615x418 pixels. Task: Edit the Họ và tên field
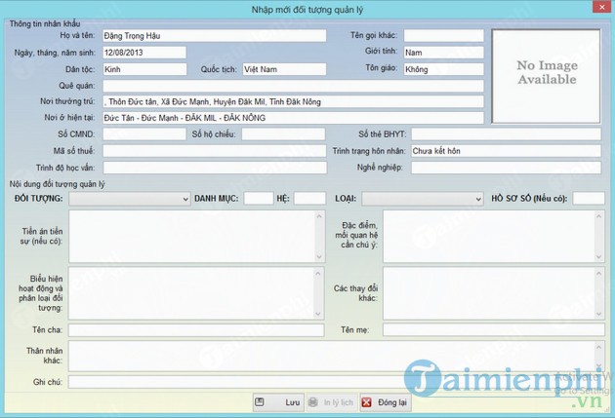pyautogui.click(x=214, y=36)
